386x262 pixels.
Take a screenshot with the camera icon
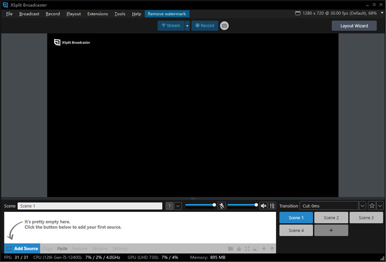click(x=224, y=26)
